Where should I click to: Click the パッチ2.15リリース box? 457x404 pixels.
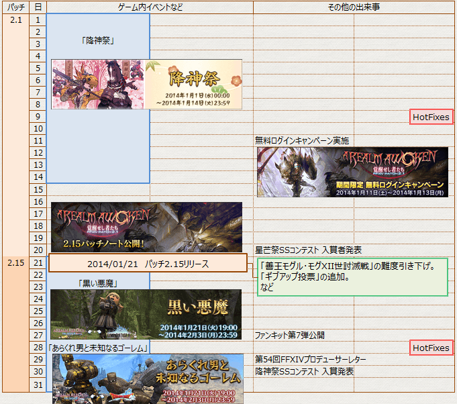tap(148, 263)
